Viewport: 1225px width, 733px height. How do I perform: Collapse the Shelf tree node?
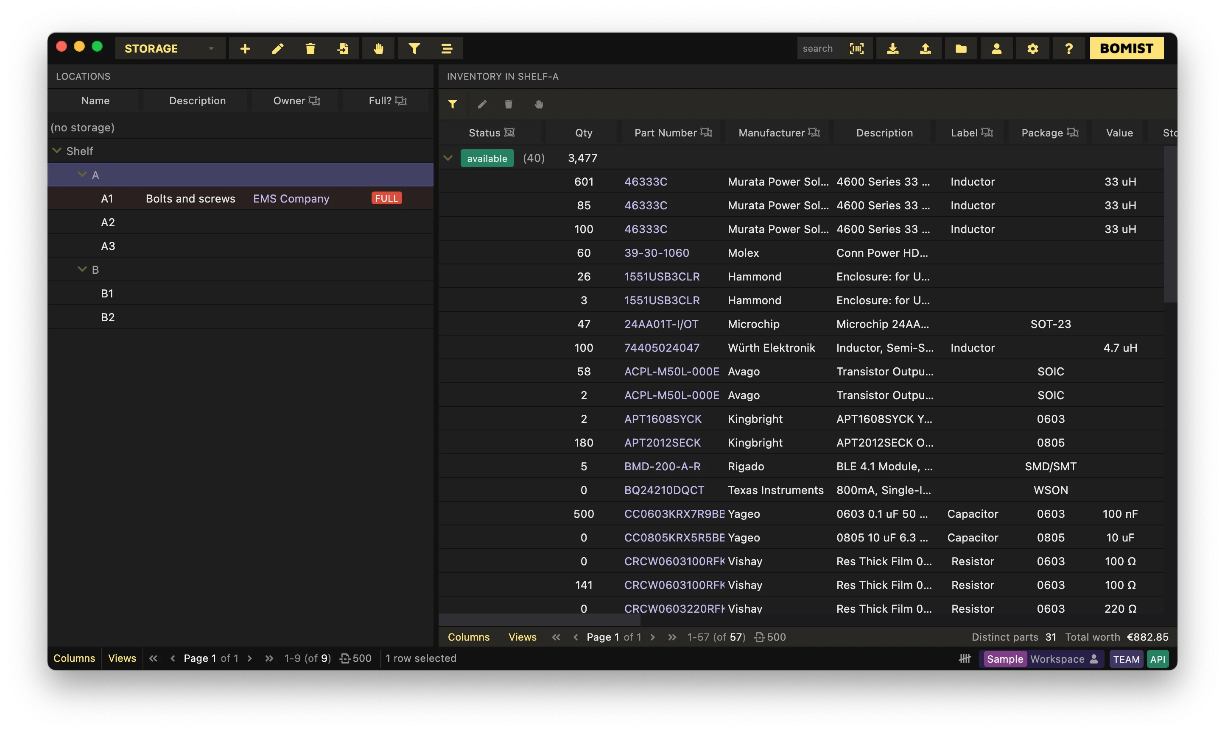click(57, 151)
